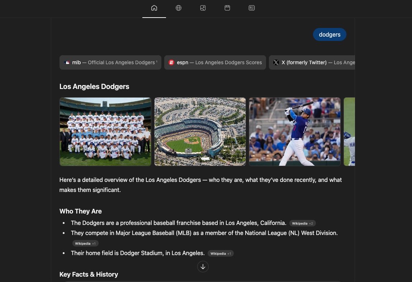Viewport: 412px width, 282px height.
Task: Open mlb Official Los Angeles Dodgers source
Action: click(x=110, y=62)
